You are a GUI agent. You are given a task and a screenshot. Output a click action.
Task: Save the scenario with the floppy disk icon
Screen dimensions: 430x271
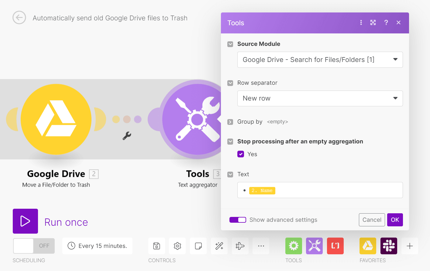(156, 246)
